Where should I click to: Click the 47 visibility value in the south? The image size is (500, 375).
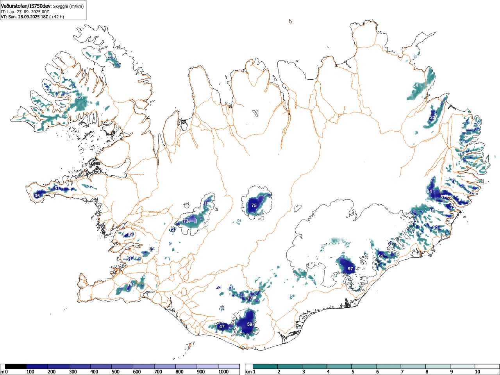click(222, 327)
